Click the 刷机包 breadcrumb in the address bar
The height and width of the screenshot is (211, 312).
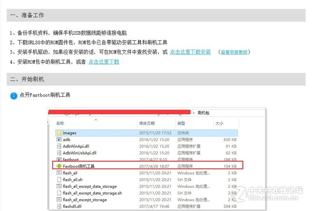click(x=203, y=113)
